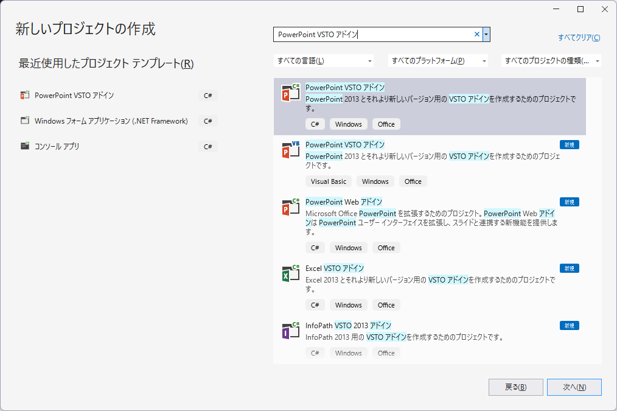Viewport: 617px width, 411px height.
Task: Click the PowerPoint Web アドイン template icon
Action: [290, 207]
